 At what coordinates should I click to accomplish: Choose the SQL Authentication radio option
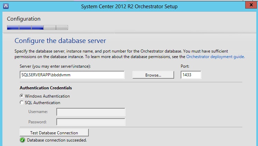22,103
